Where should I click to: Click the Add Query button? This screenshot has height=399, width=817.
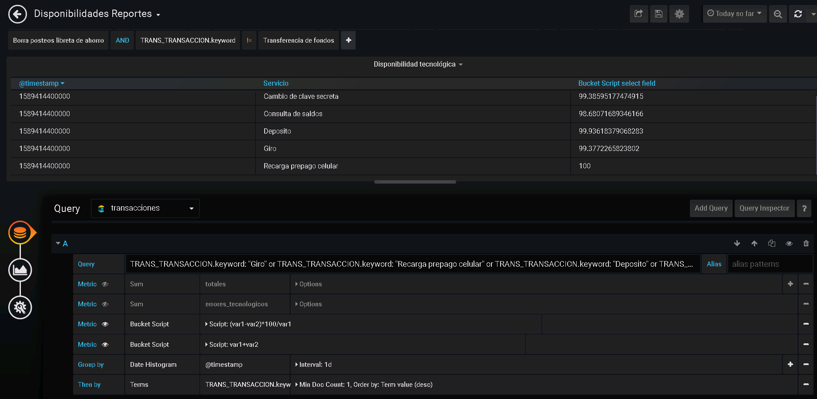tap(711, 208)
